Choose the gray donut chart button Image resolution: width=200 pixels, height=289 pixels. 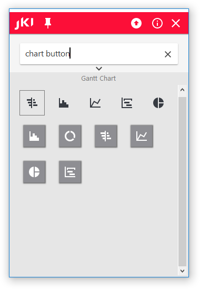pos(70,136)
